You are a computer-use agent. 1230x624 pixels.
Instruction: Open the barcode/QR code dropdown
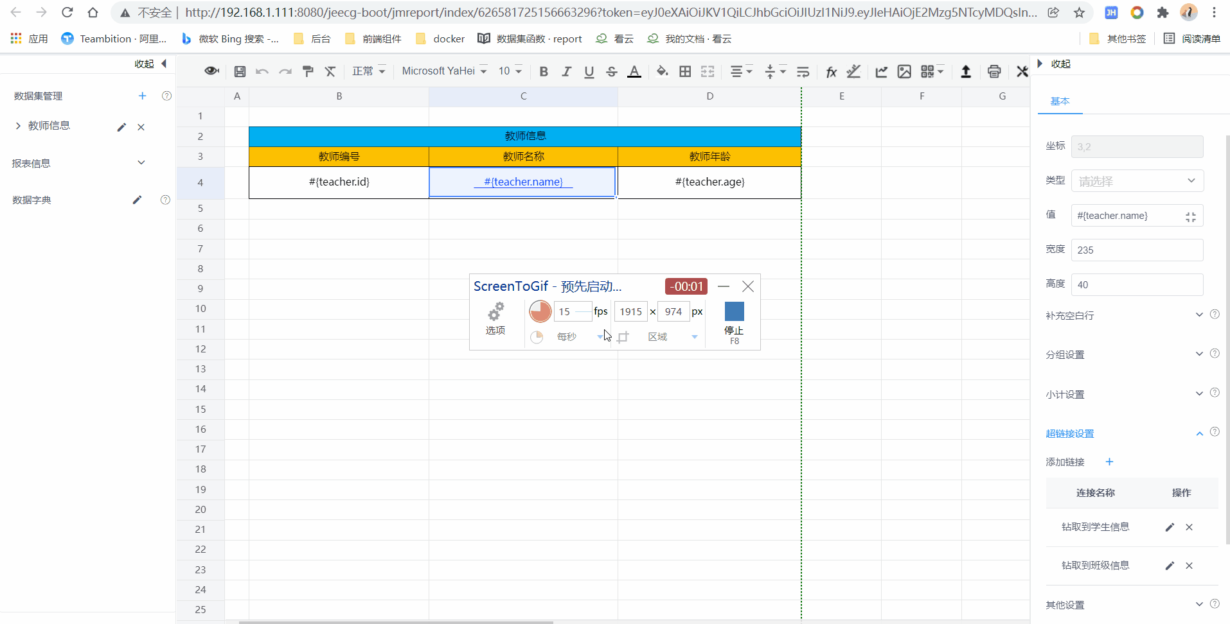point(932,71)
